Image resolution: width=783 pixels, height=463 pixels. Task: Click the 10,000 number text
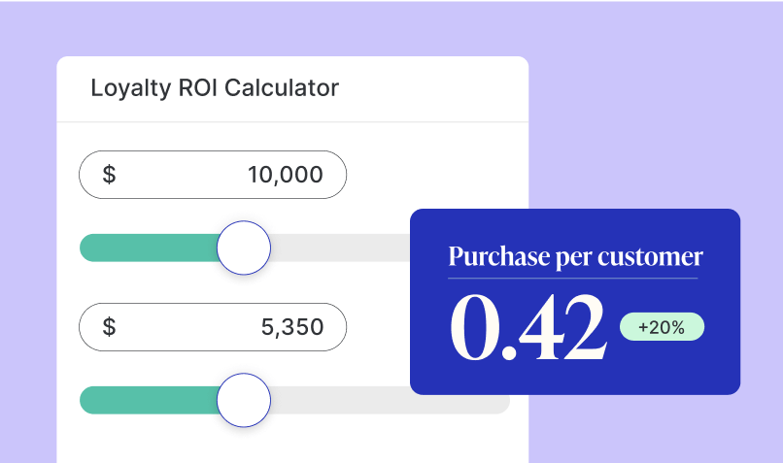[x=285, y=175]
